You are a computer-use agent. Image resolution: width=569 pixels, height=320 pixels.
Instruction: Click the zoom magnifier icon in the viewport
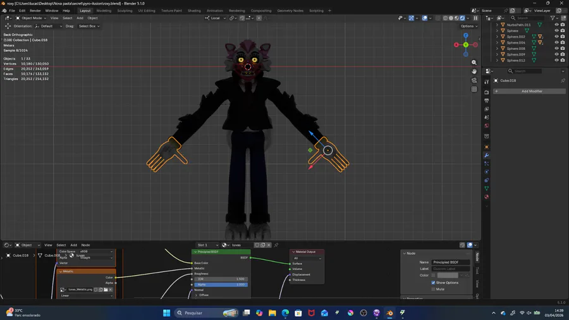(474, 63)
